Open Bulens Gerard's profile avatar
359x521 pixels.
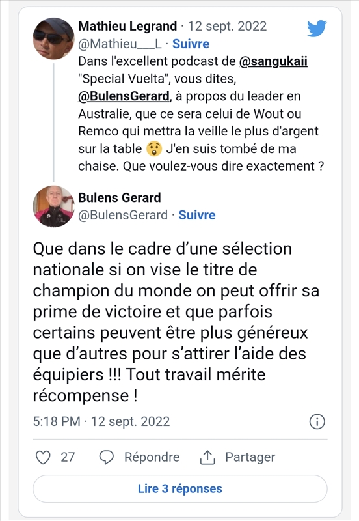tap(53, 206)
